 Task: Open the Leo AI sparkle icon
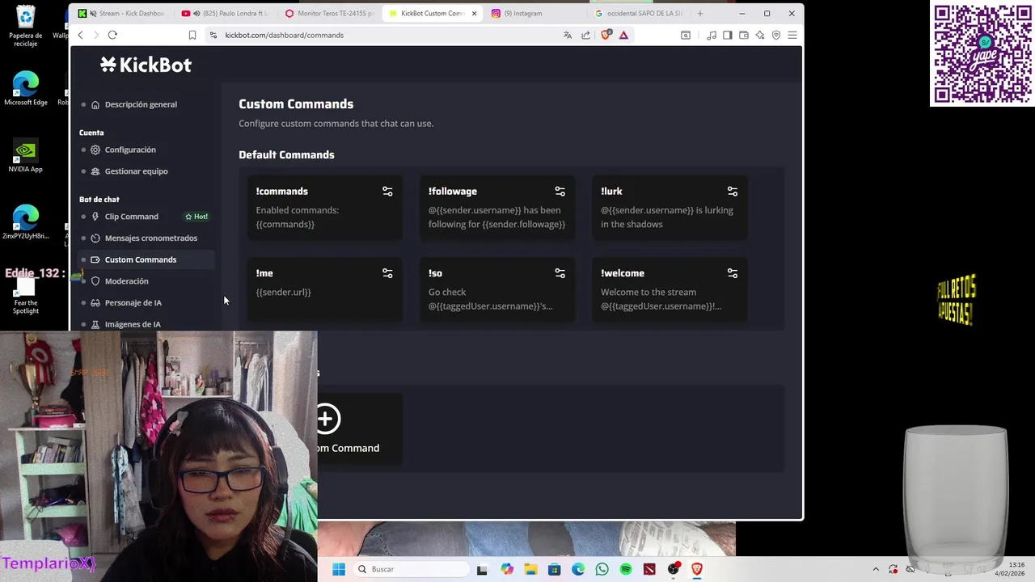(x=760, y=35)
